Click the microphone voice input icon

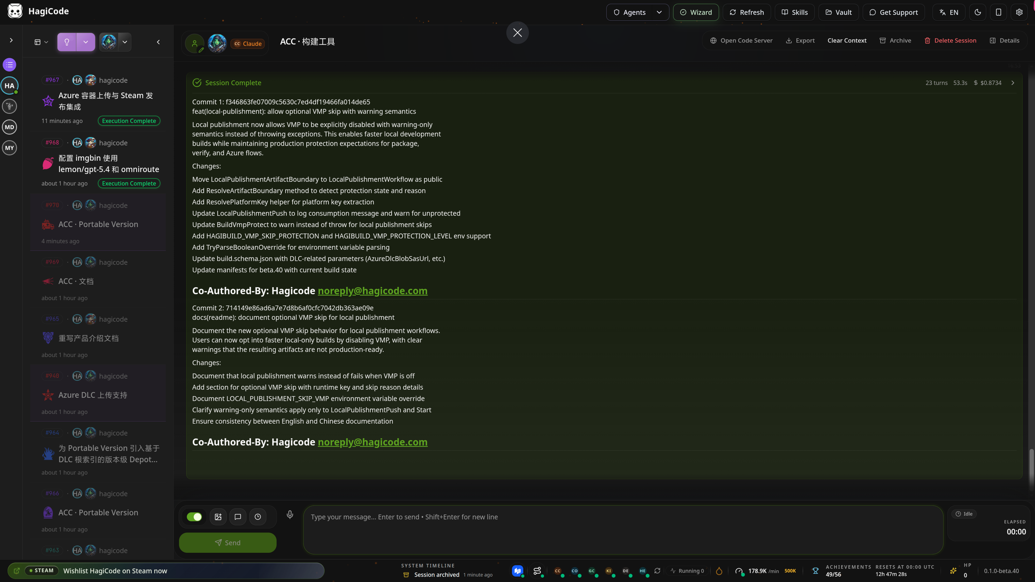pyautogui.click(x=290, y=515)
